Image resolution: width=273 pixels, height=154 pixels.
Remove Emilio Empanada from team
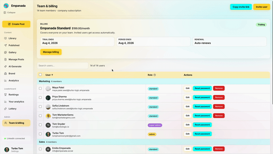(219, 149)
